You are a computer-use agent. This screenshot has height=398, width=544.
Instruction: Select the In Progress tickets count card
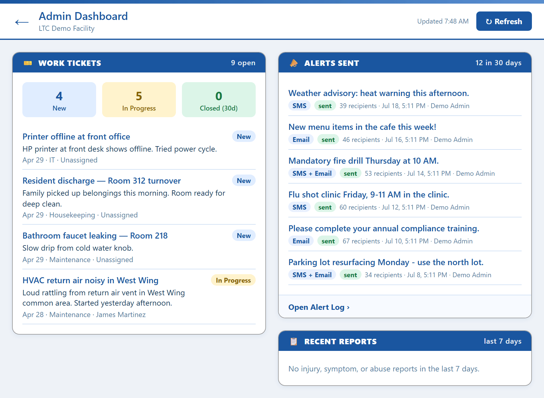pos(139,100)
